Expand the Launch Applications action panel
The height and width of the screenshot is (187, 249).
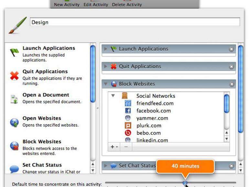105,49
